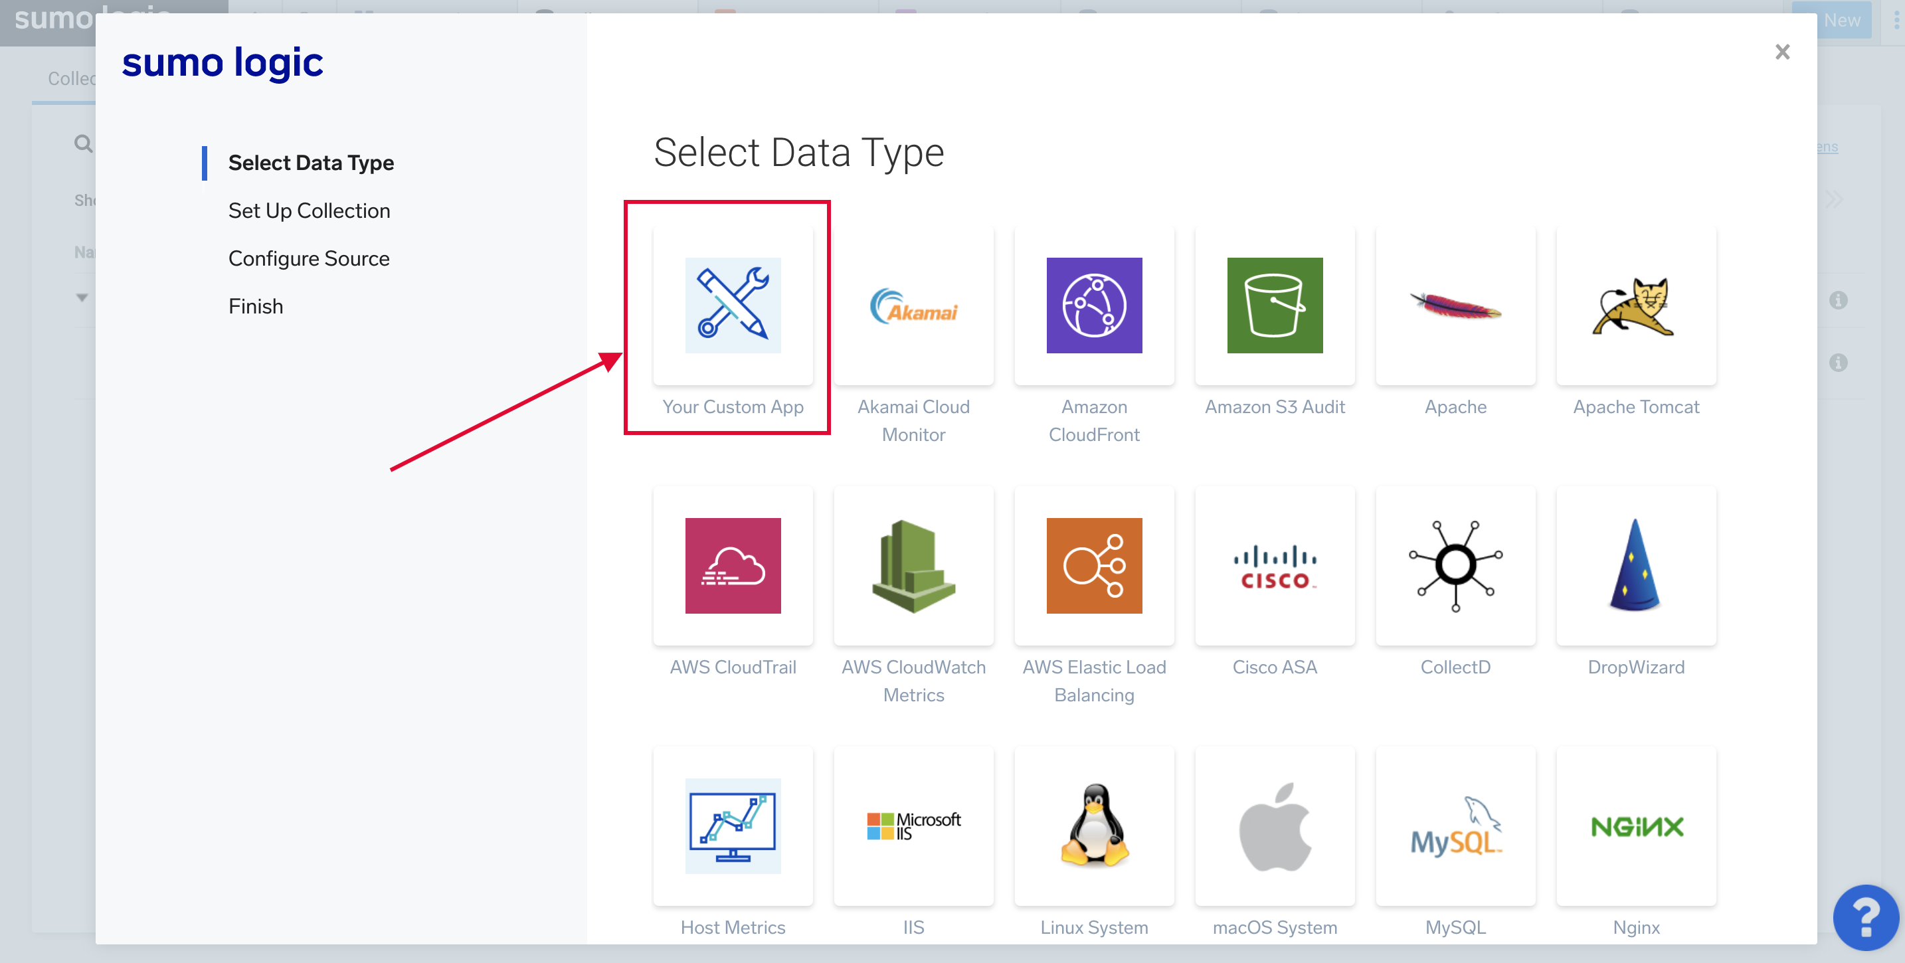The width and height of the screenshot is (1905, 963).
Task: Pick the Apache feather data type
Action: (x=1455, y=306)
